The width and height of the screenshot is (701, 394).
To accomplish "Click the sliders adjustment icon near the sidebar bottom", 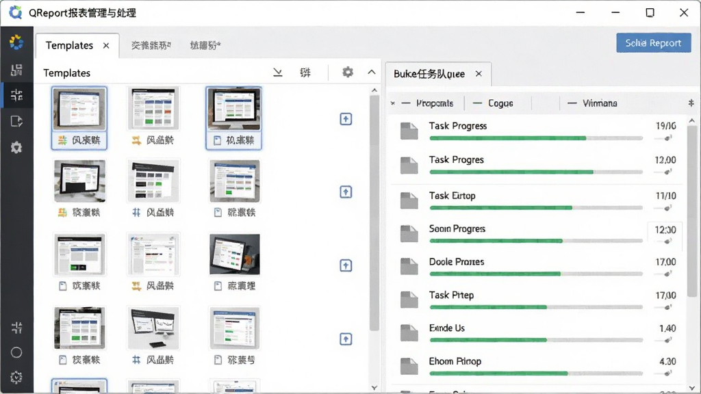I will [x=16, y=328].
